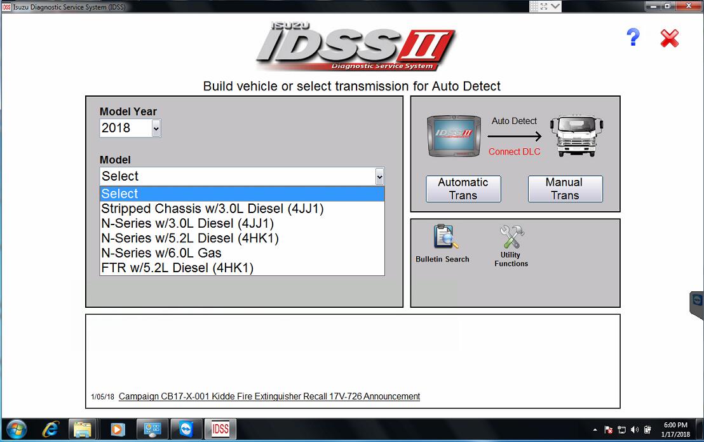704x442 pixels.
Task: Select FTR w/5.2L Diesel (4HK1)
Action: click(x=242, y=268)
